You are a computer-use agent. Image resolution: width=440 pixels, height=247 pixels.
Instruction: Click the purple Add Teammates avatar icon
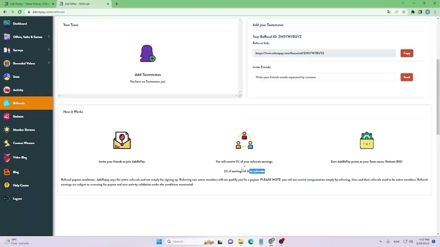[148, 54]
